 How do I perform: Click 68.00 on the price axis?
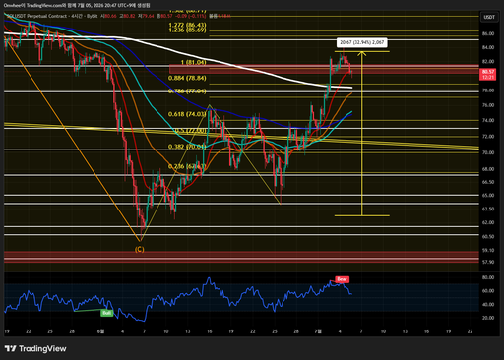(x=488, y=169)
